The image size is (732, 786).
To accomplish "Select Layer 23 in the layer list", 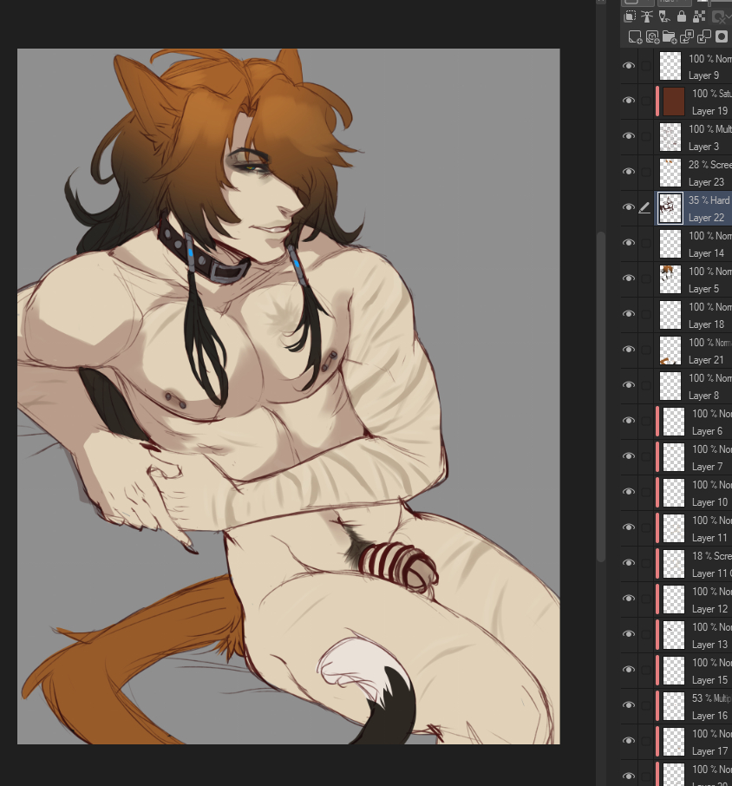I will [708, 173].
